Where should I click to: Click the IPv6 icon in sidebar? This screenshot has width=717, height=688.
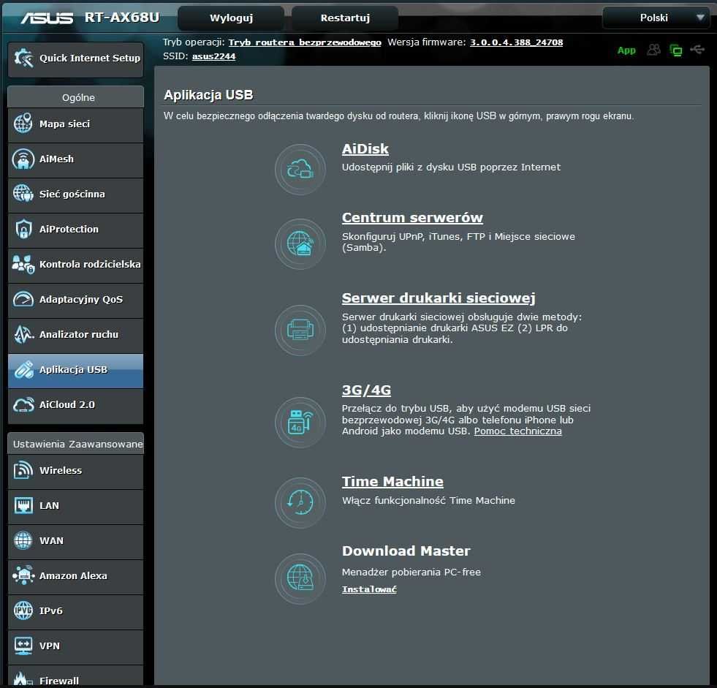23,610
